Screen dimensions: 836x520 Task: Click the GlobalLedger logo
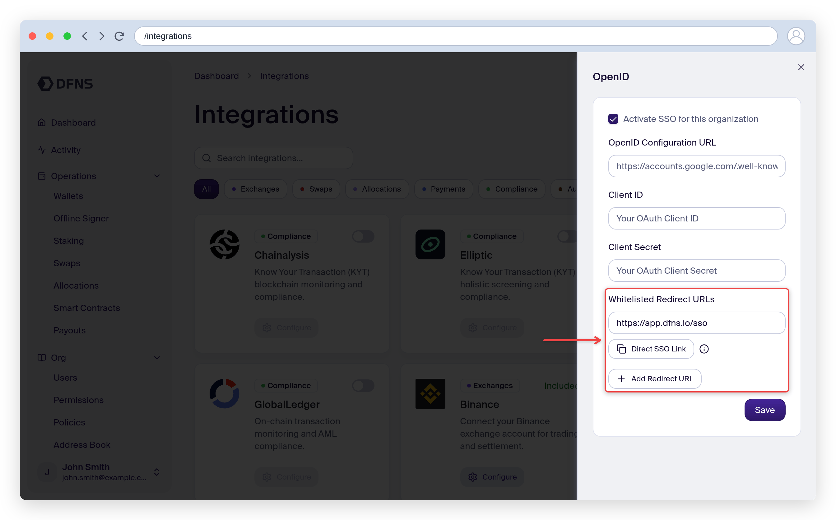coord(225,394)
